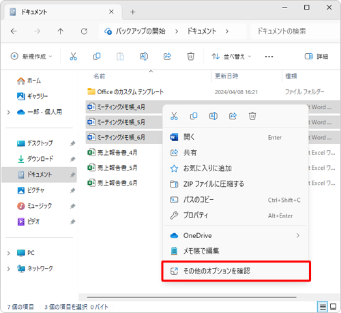Click the ドキュメントの検索 search box
This screenshot has width=341, height=313.
pyautogui.click(x=295, y=31)
